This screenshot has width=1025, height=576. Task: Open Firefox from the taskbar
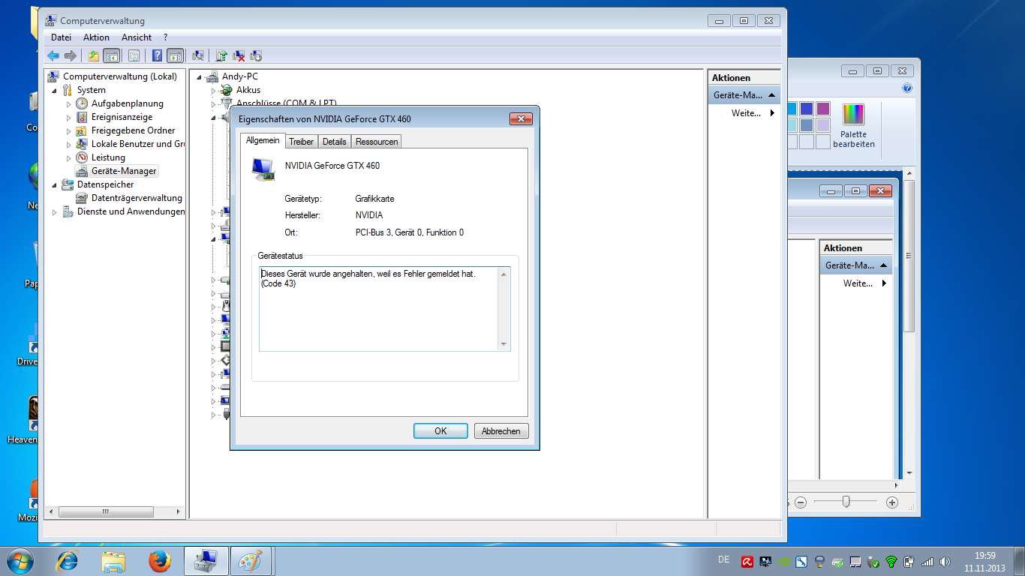[159, 561]
